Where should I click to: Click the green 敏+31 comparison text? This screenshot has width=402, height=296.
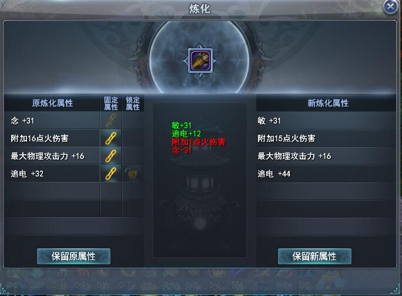pyautogui.click(x=182, y=125)
